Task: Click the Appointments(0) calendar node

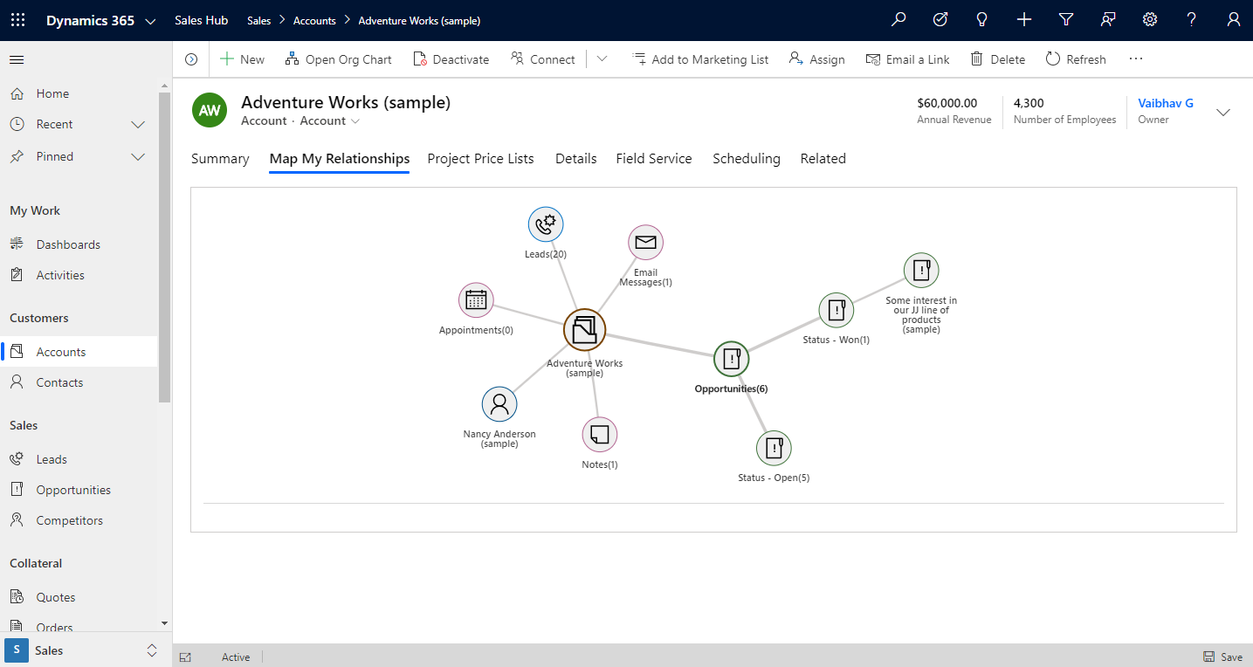Action: coord(476,300)
